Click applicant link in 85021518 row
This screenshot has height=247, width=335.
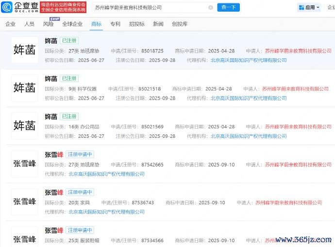tap(295, 89)
